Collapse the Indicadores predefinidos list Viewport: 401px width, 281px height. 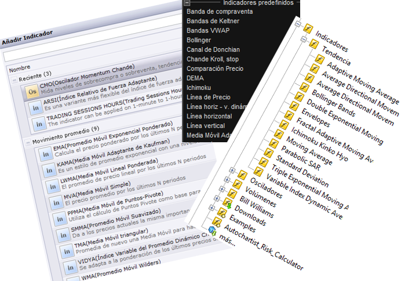click(x=187, y=2)
